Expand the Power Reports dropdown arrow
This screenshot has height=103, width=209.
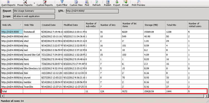[34, 3]
